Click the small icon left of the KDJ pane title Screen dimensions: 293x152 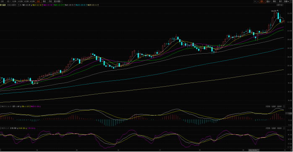click(x=0, y=128)
